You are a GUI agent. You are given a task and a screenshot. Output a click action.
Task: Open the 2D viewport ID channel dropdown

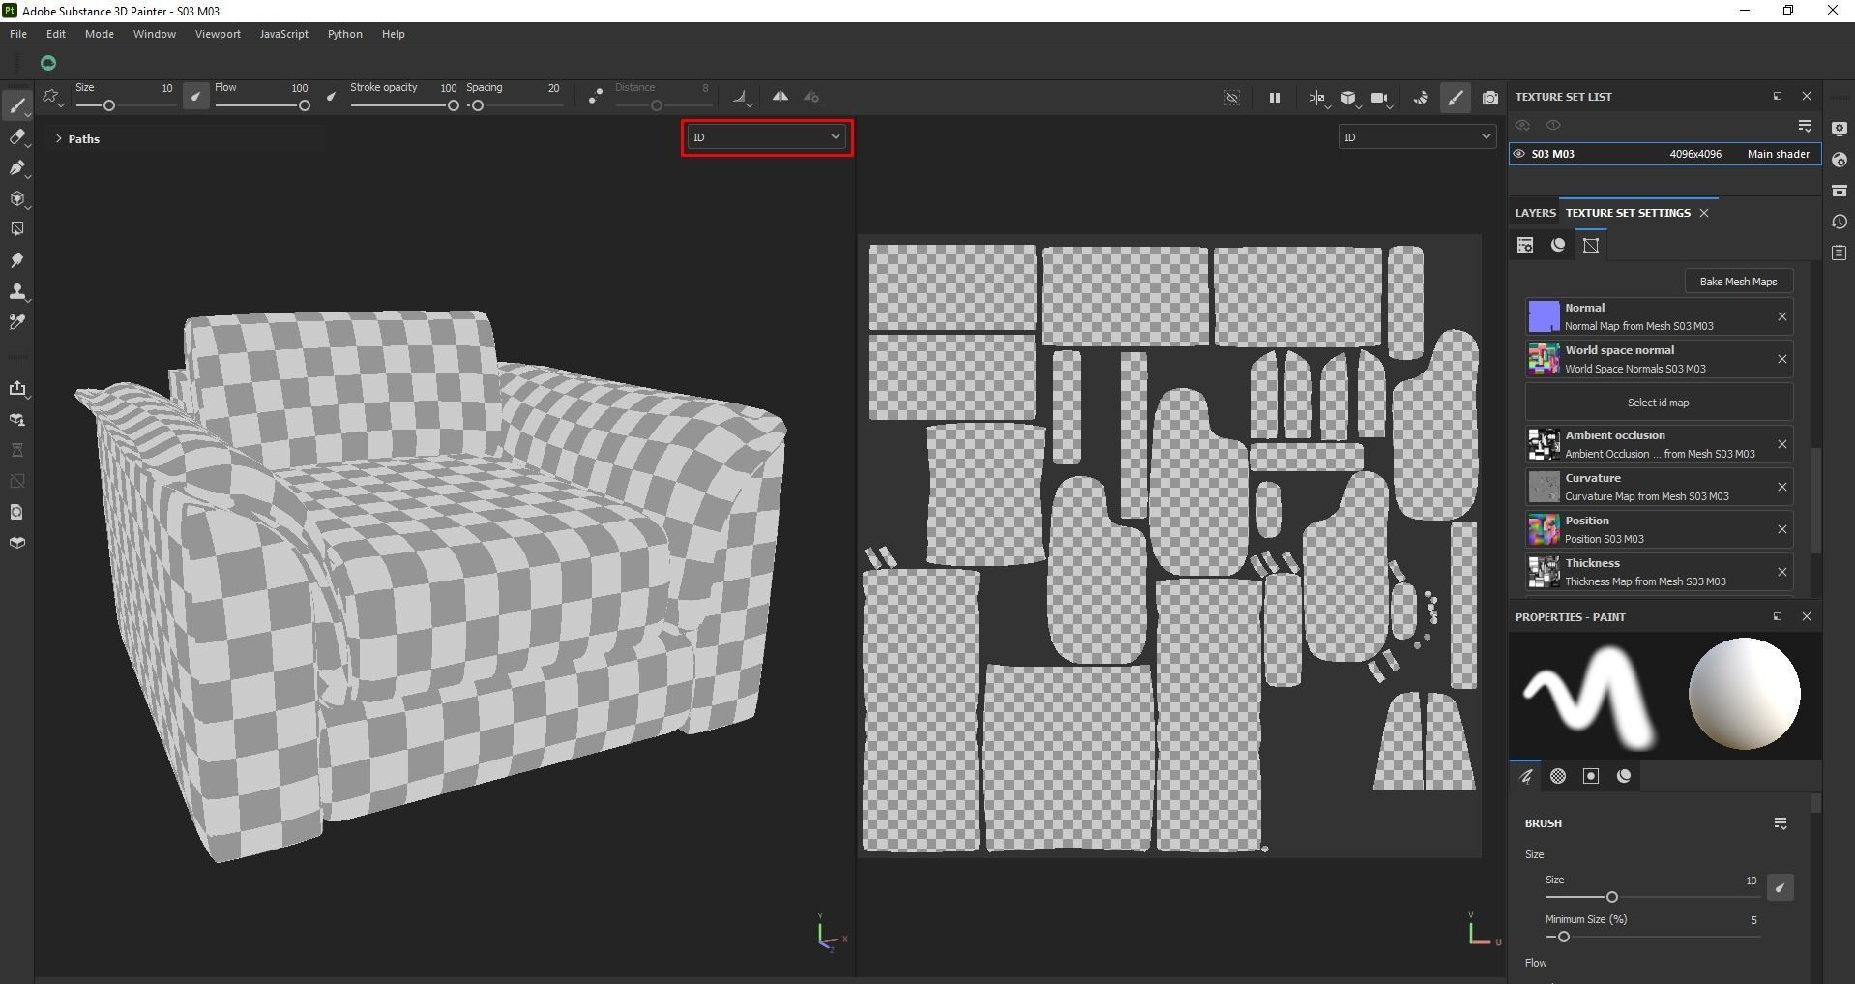click(x=1417, y=137)
